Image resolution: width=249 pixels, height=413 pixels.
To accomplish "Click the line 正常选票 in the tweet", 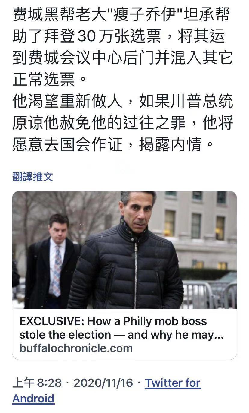I will 49,80.
